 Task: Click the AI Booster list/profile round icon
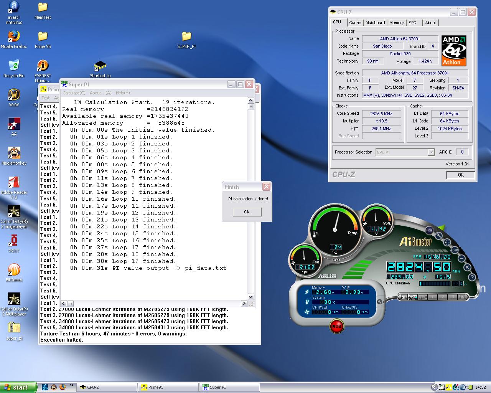point(447,243)
